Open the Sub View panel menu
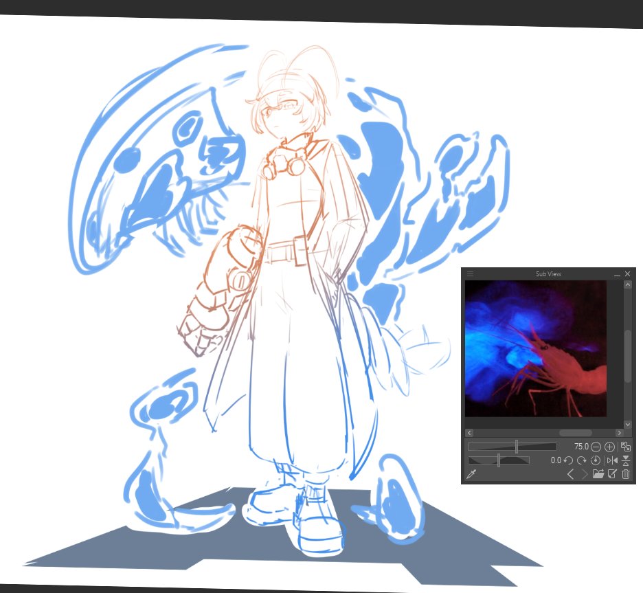This screenshot has width=643, height=593. click(470, 273)
